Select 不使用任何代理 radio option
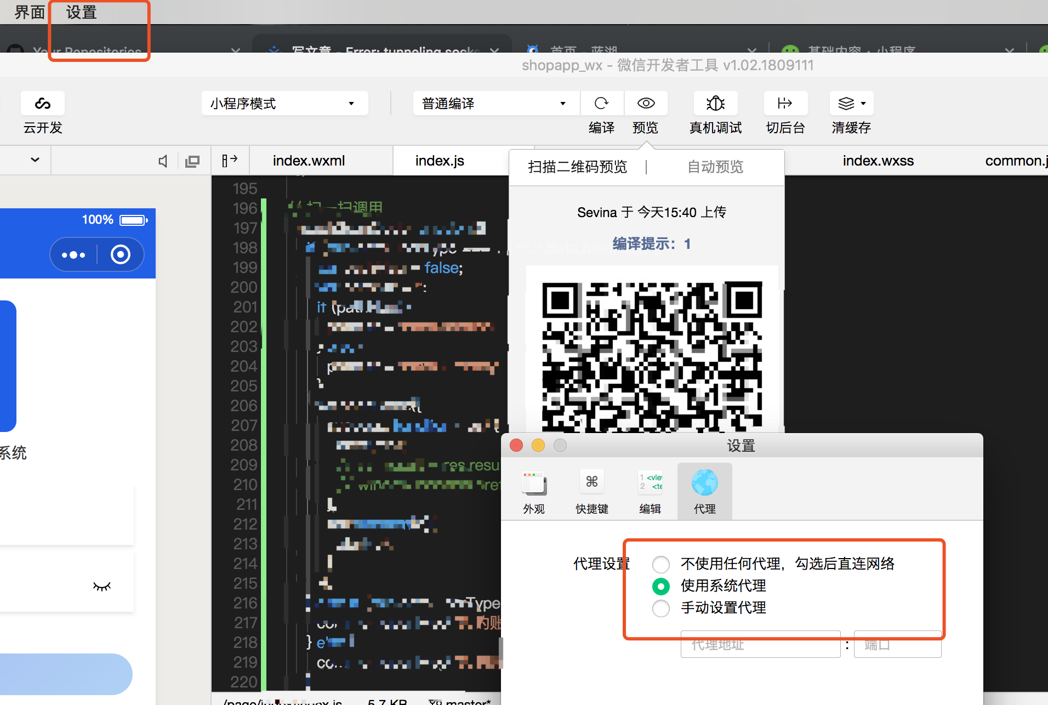Screen dimensions: 1048x705 click(661, 564)
